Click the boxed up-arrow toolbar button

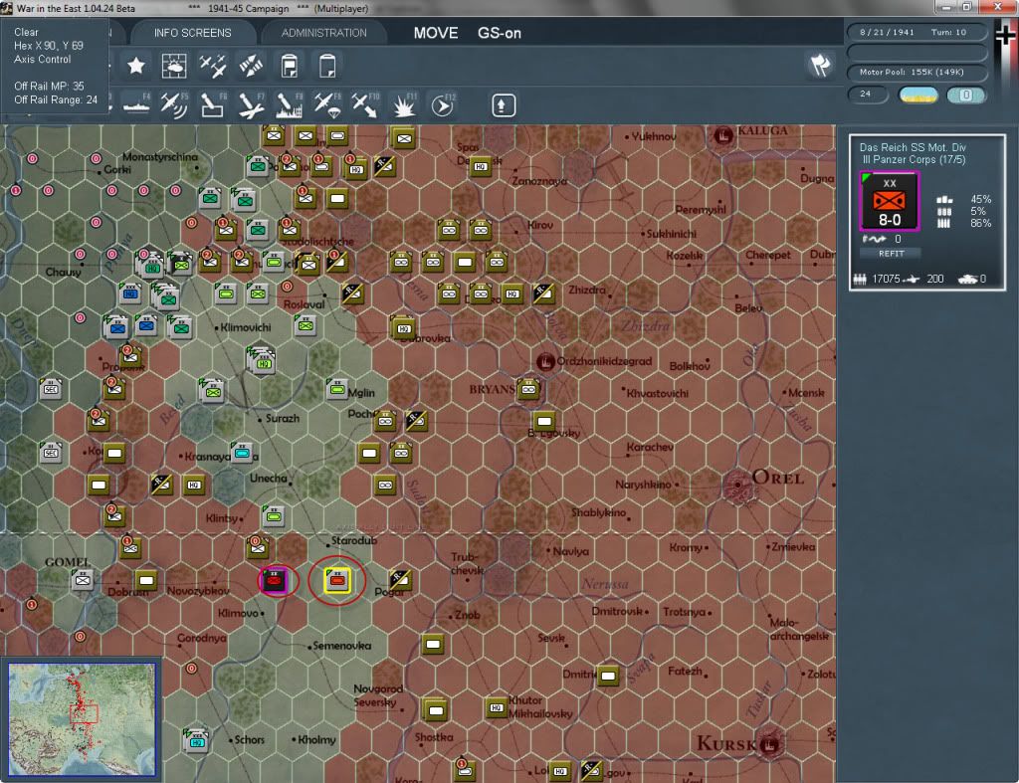[503, 105]
